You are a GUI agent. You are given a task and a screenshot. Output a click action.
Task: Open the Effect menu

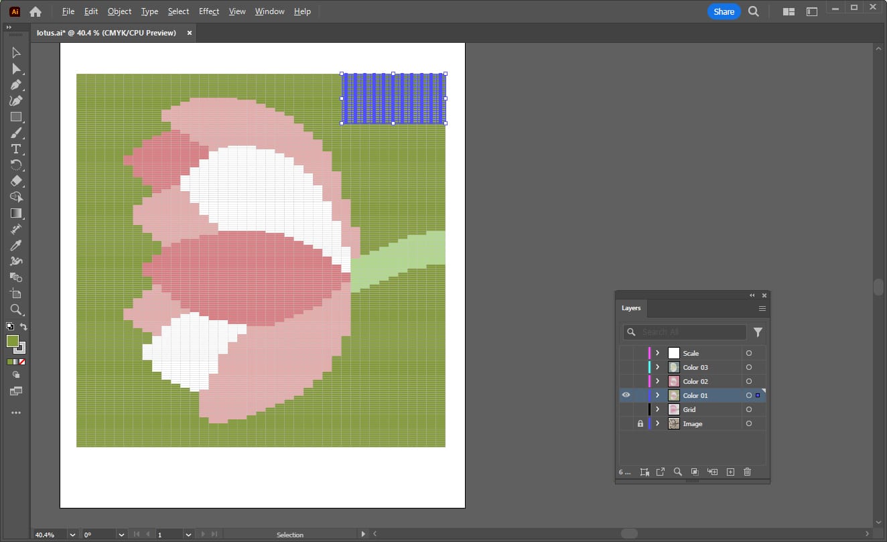[x=208, y=11]
